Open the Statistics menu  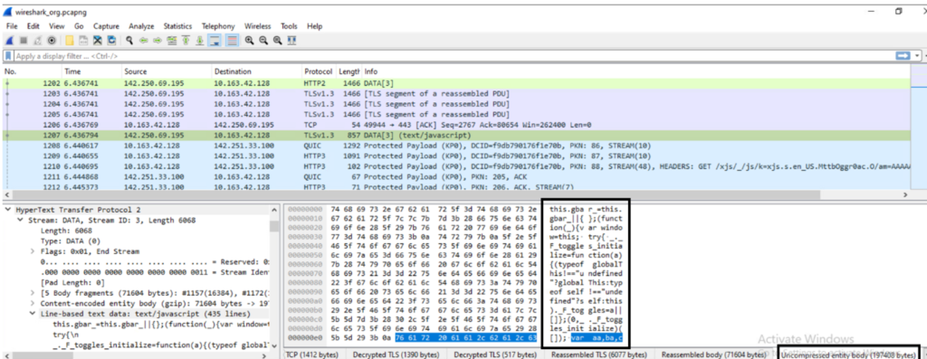point(178,26)
